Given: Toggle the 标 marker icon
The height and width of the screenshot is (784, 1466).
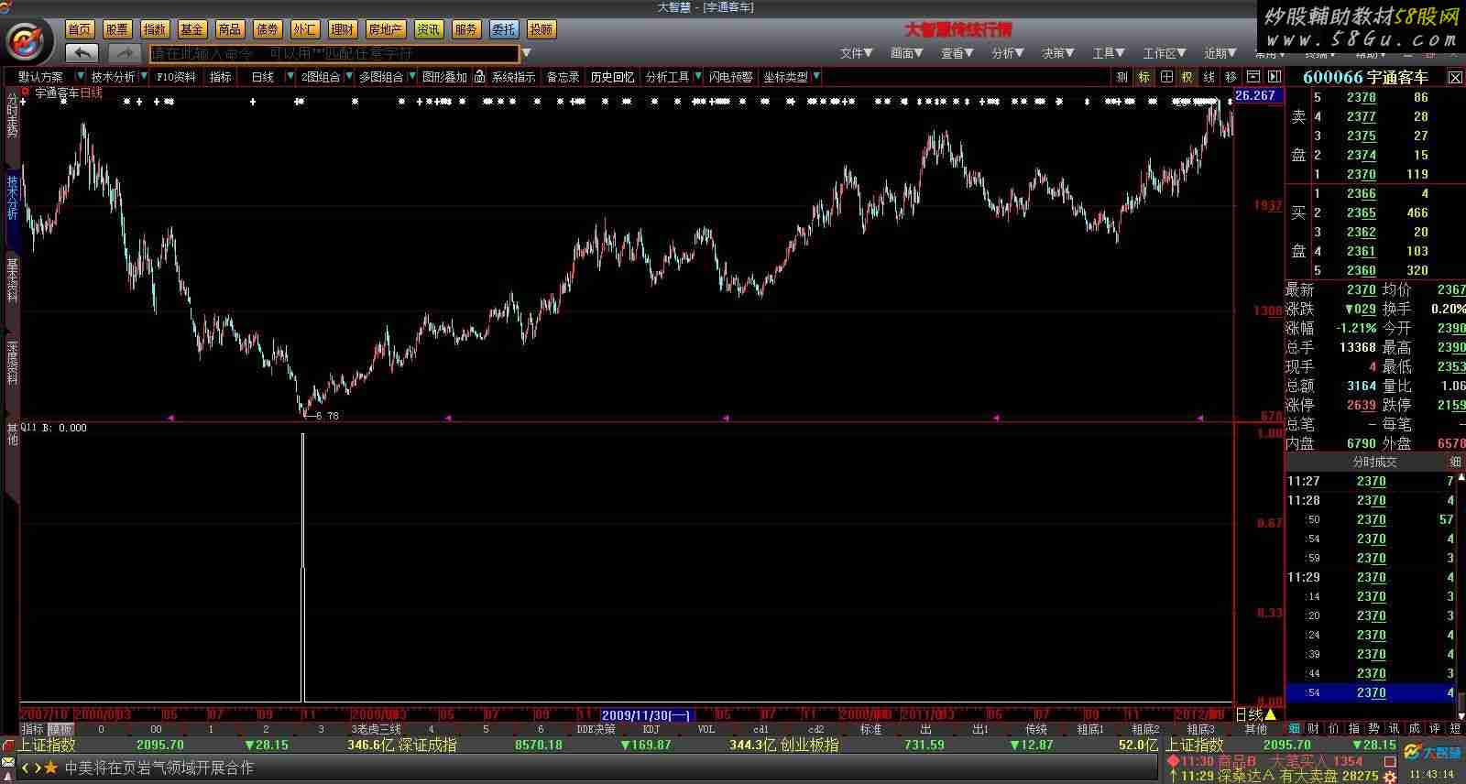Looking at the screenshot, I should tap(1144, 77).
